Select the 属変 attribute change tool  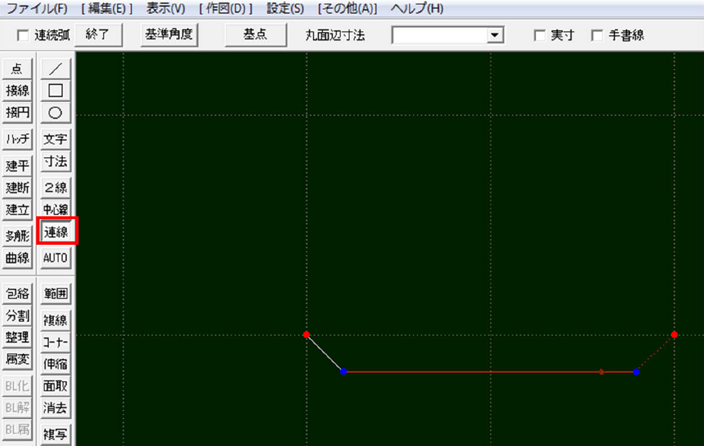point(17,360)
